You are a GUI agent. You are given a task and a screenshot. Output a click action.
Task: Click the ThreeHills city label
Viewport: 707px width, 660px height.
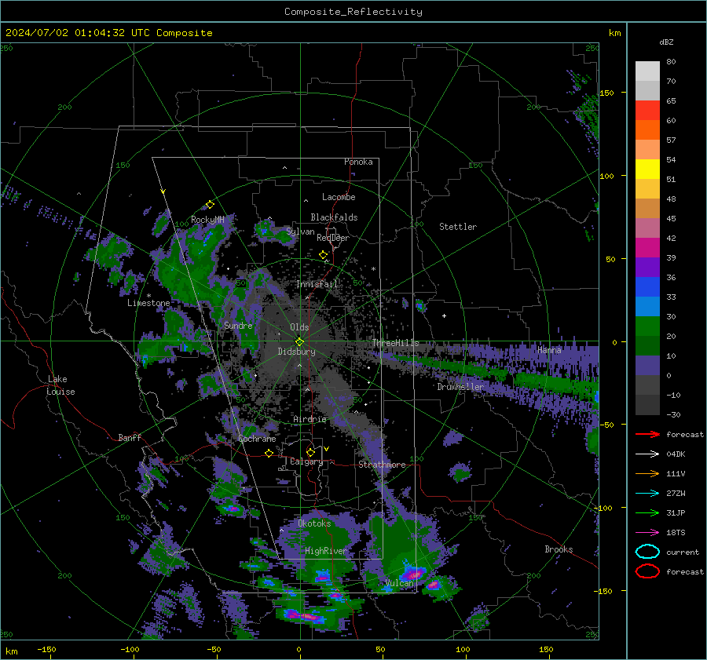pos(395,343)
